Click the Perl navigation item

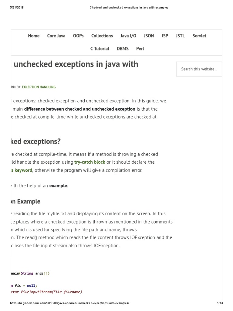pyautogui.click(x=140, y=49)
